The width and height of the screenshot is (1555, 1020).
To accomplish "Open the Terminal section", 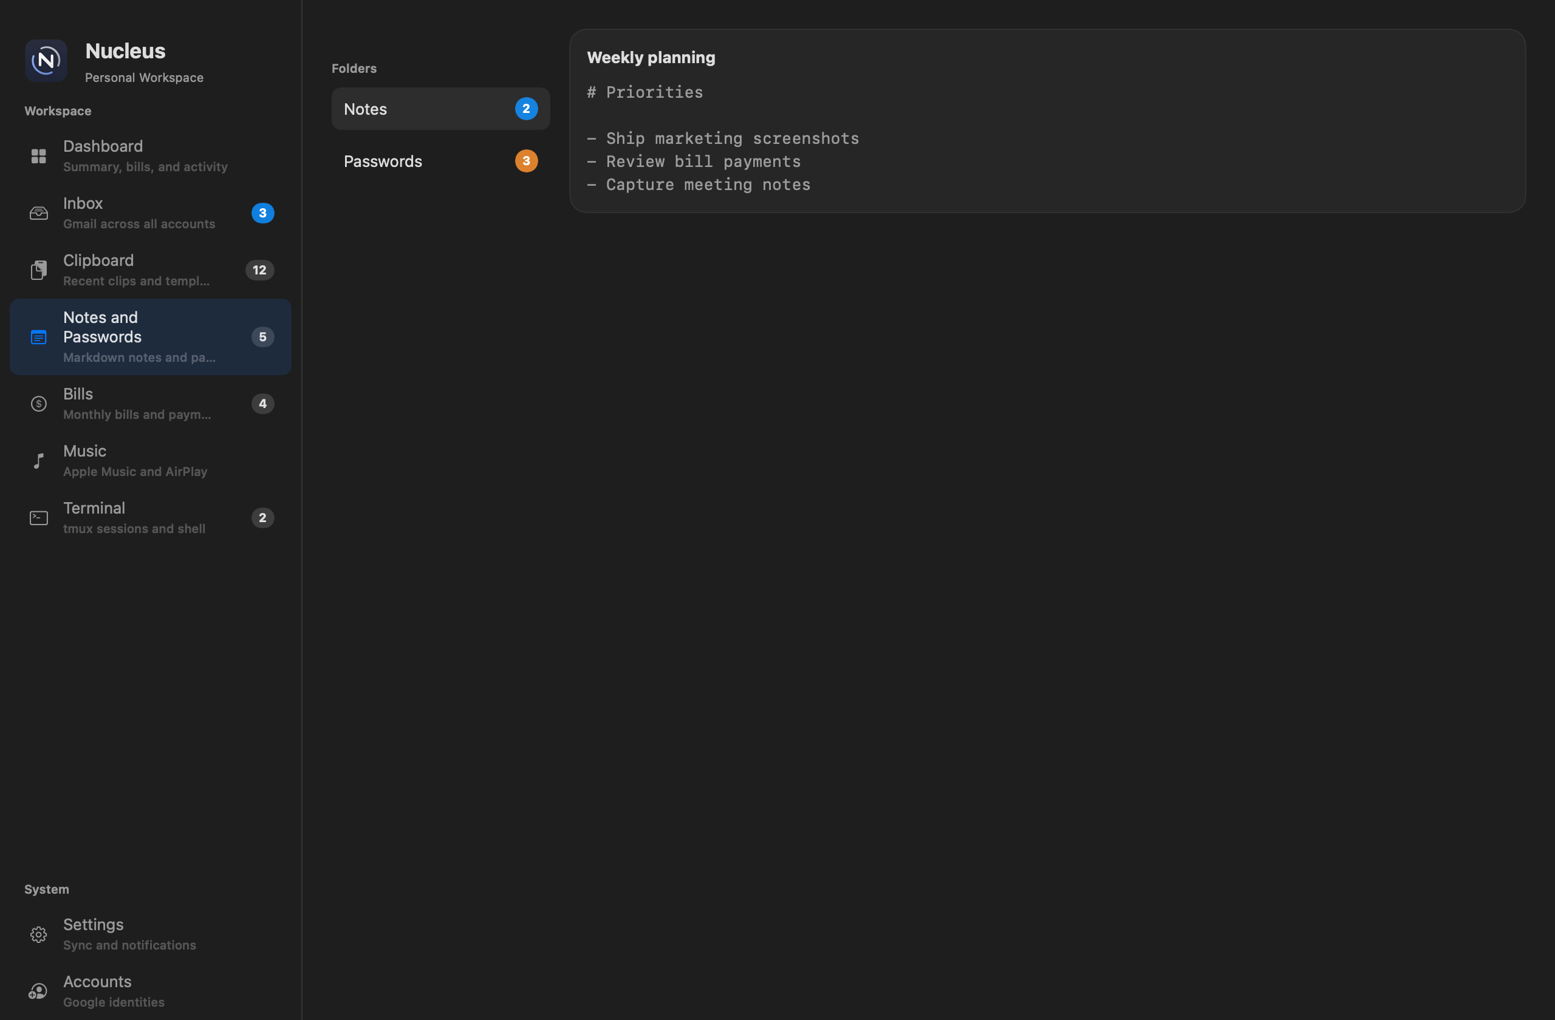I will (151, 518).
